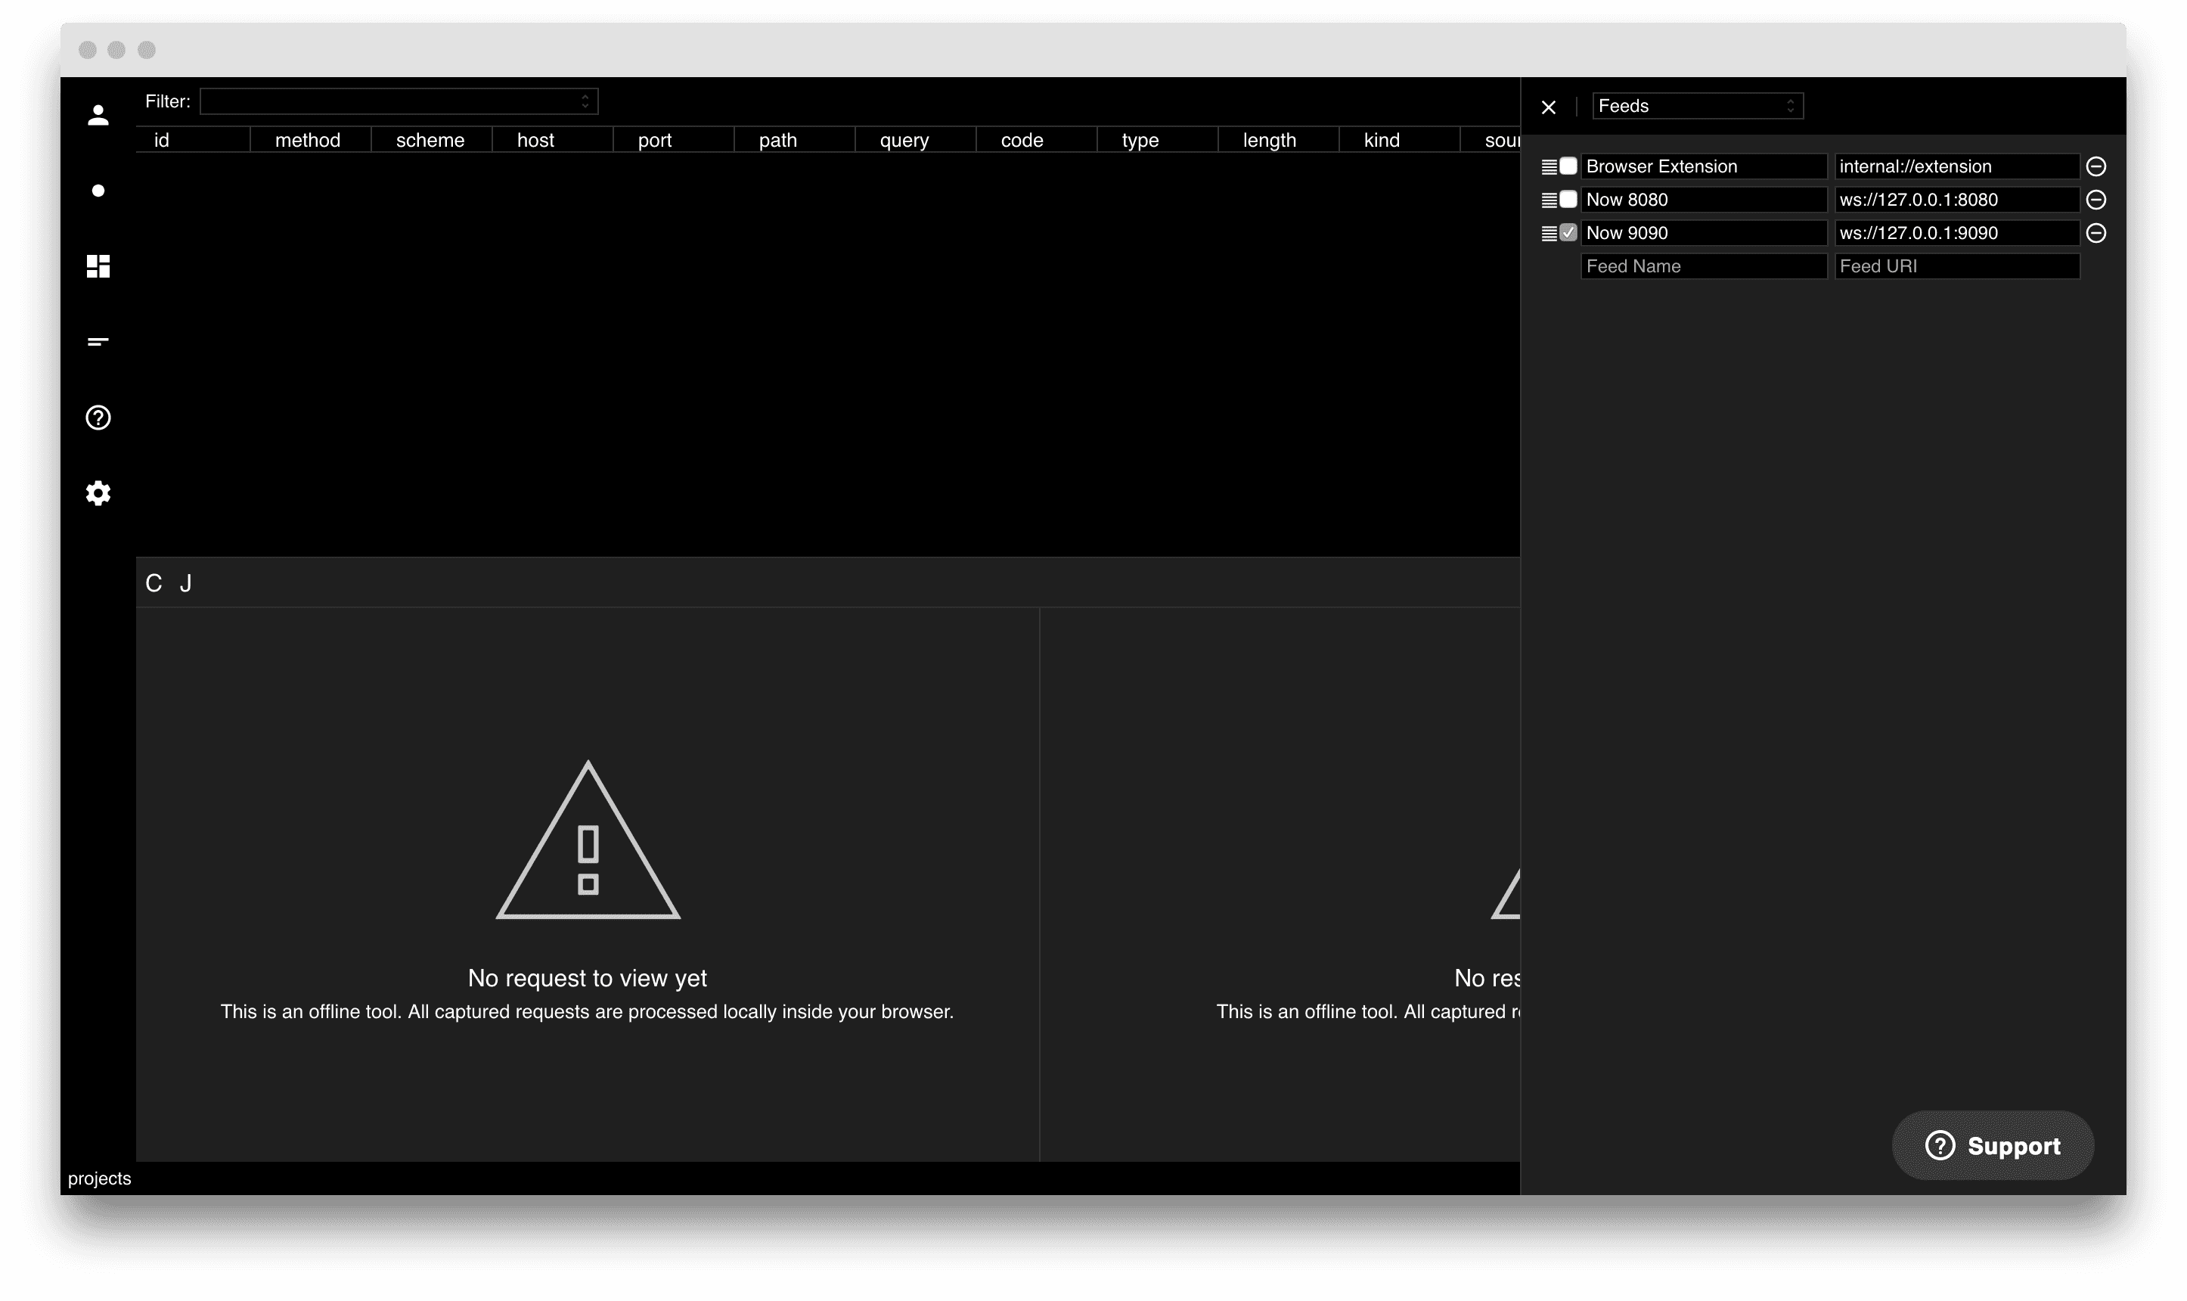Viewport: 2187px width, 1301px height.
Task: Open the Filter dropdown field
Action: pos(399,101)
